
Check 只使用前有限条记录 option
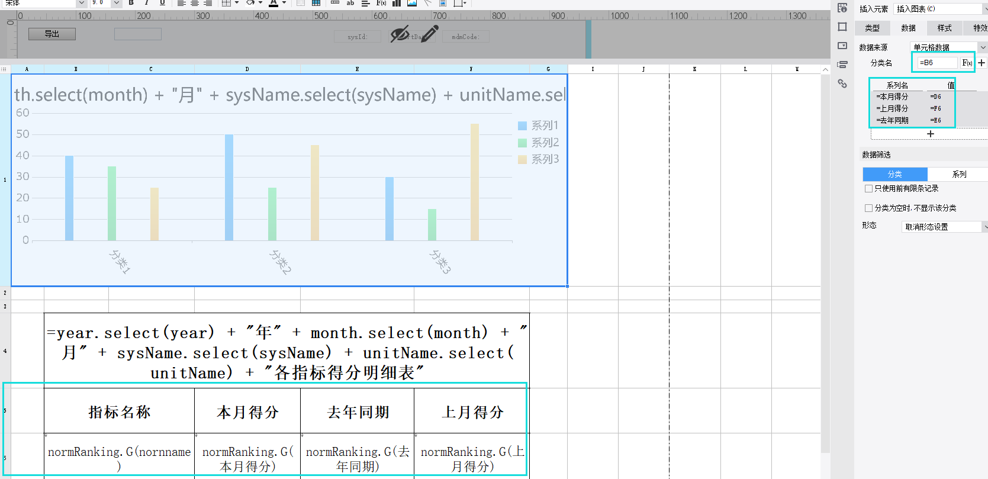(x=868, y=189)
